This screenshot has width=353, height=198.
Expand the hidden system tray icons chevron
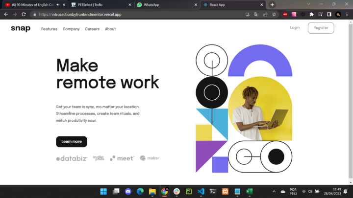pos(275,192)
